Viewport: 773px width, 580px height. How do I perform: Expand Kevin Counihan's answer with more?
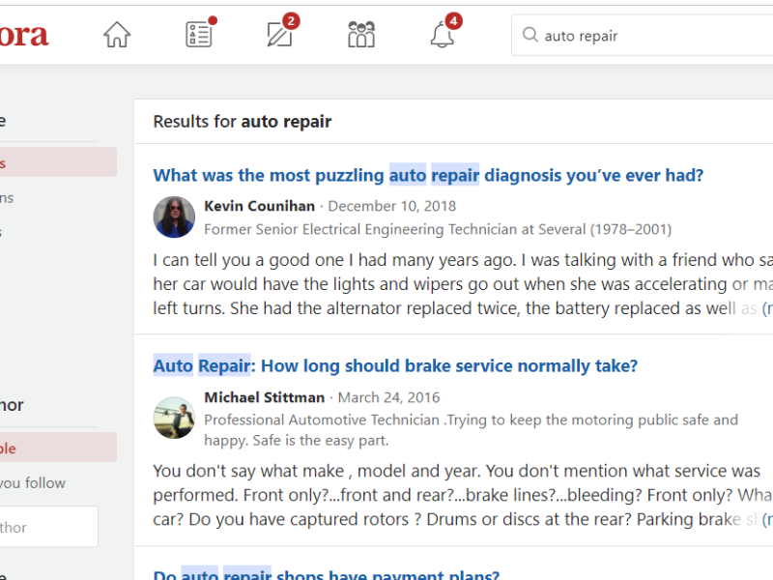tap(766, 308)
